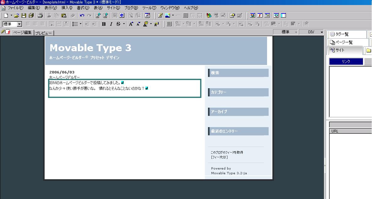The width and height of the screenshot is (372, 199).
Task: Click the font color icon
Action: point(146,24)
